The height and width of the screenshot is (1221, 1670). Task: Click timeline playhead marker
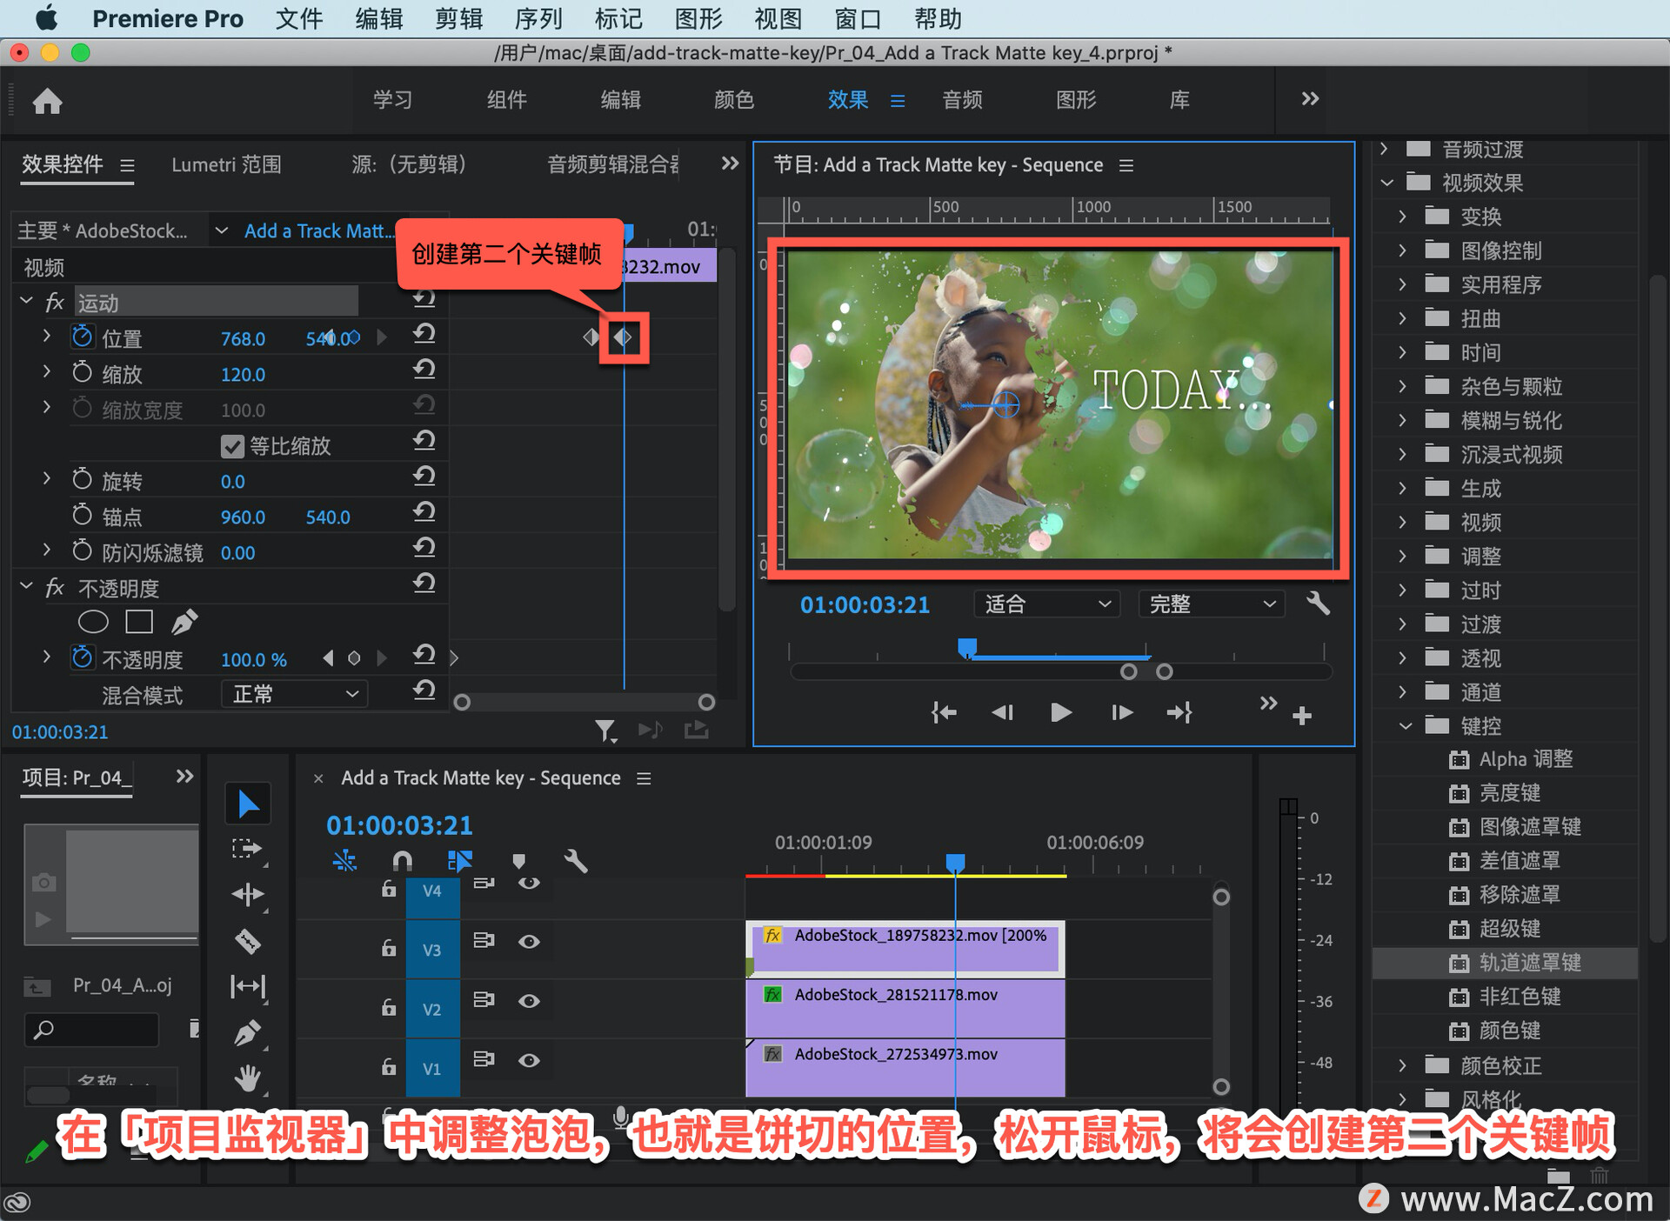pos(955,862)
